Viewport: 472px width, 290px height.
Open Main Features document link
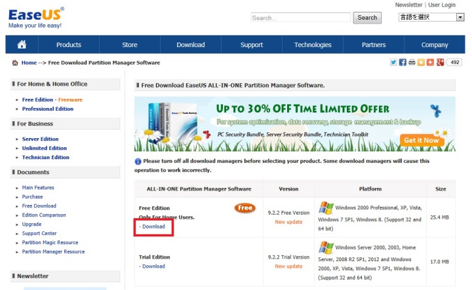tap(38, 187)
